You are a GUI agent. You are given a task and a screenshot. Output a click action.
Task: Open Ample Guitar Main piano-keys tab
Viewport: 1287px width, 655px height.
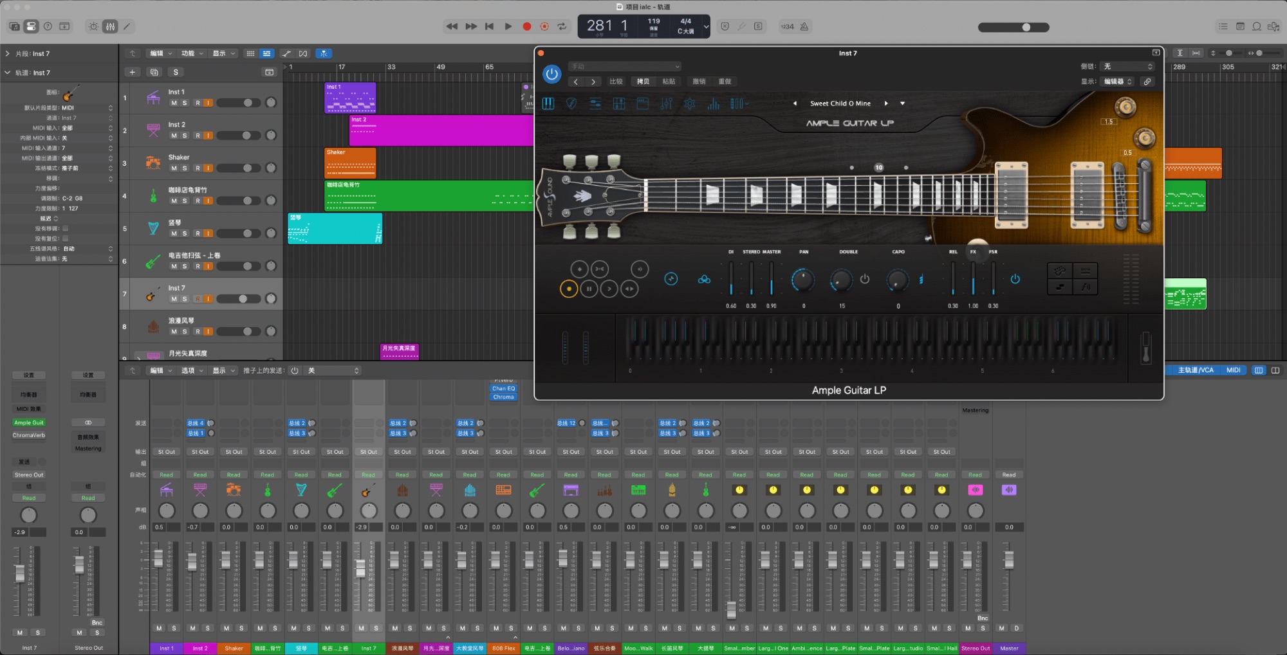(x=548, y=103)
